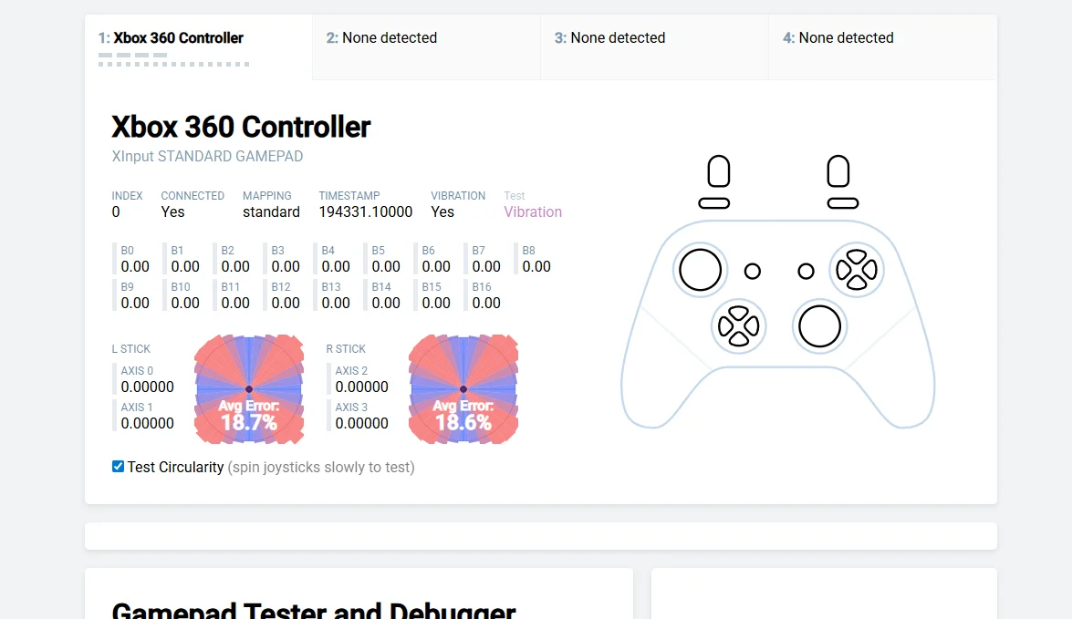
Task: Click the B8 button value
Action: (x=536, y=266)
